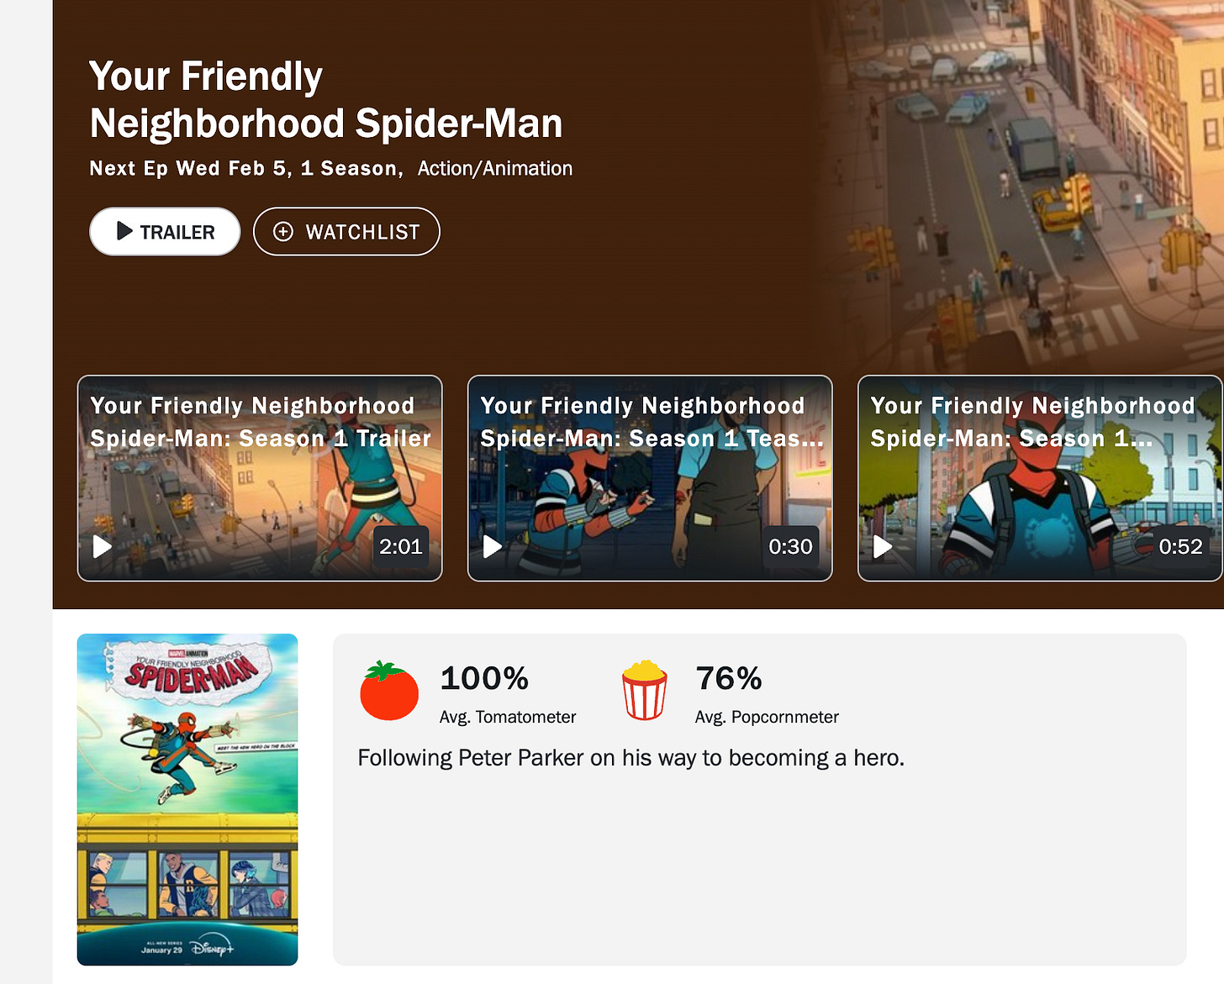Open the Spider-Man show poster image

click(x=187, y=799)
